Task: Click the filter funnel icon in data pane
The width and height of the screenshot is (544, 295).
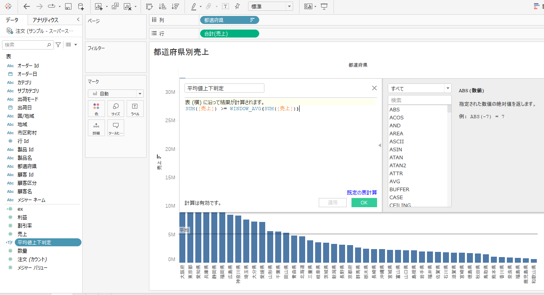Action: 58,45
